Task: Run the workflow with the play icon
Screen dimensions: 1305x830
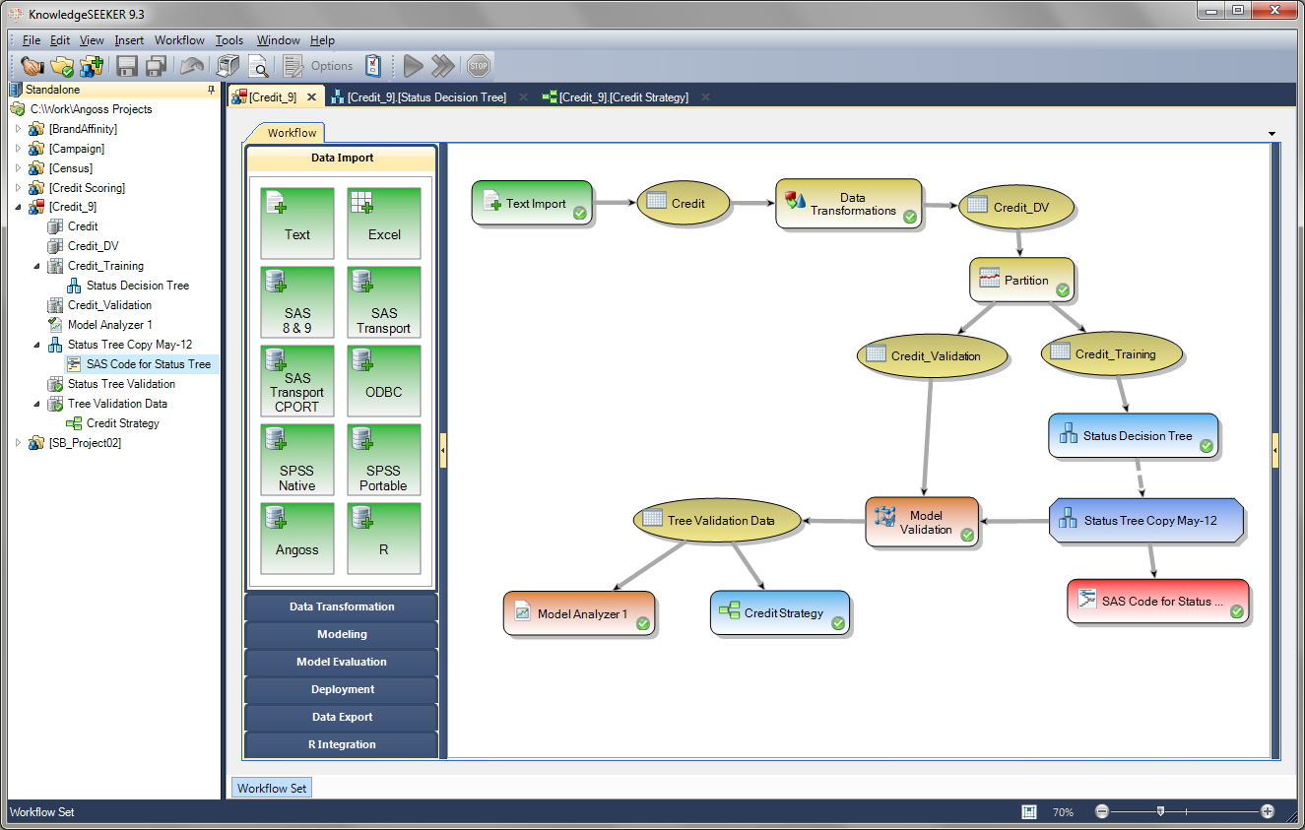Action: pos(413,66)
